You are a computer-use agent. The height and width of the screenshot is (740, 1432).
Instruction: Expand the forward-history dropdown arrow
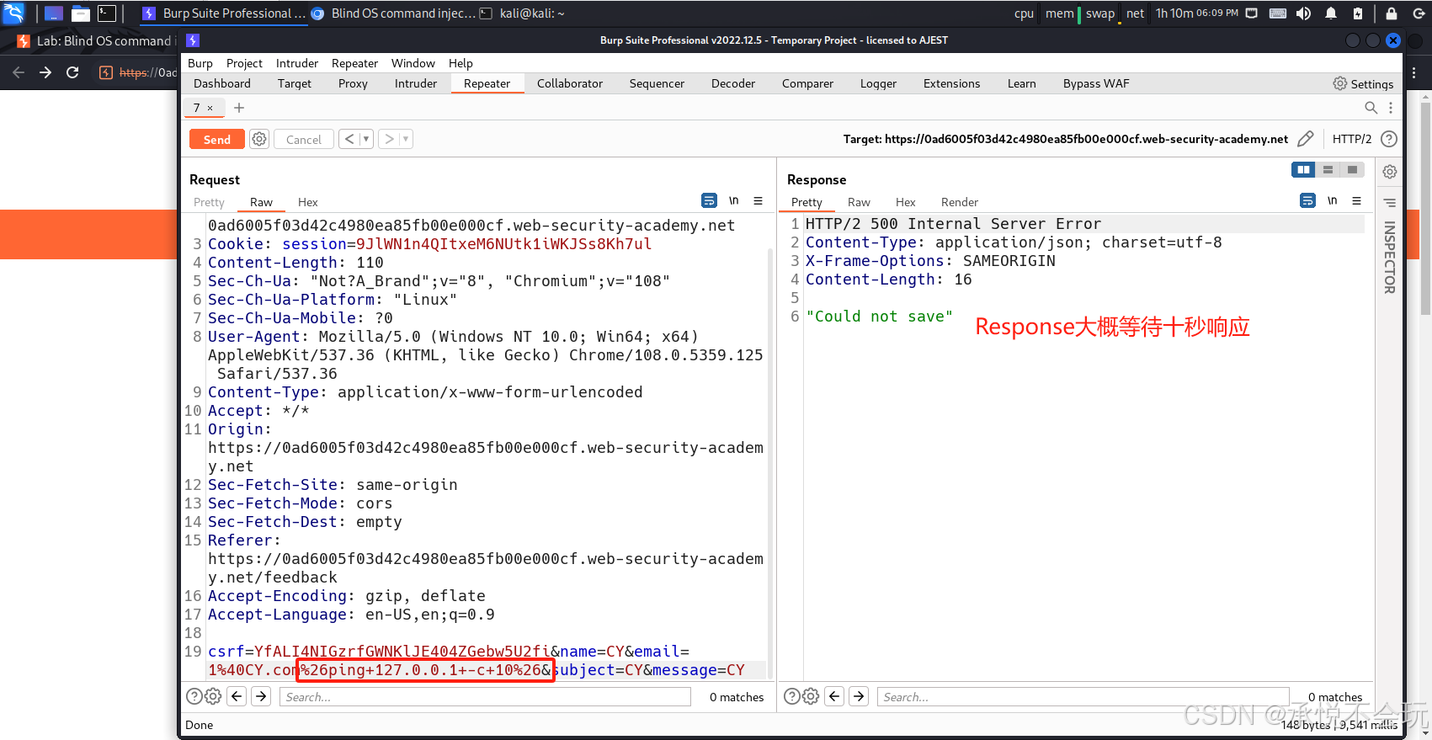406,139
